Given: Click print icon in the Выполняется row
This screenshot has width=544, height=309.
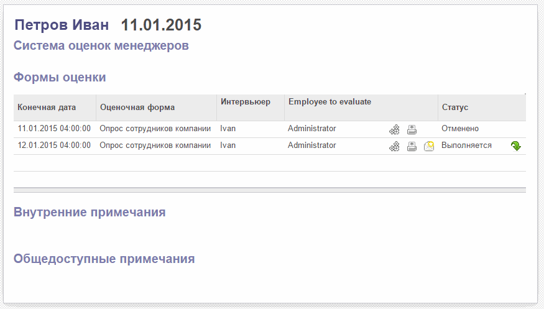Looking at the screenshot, I should click(412, 146).
